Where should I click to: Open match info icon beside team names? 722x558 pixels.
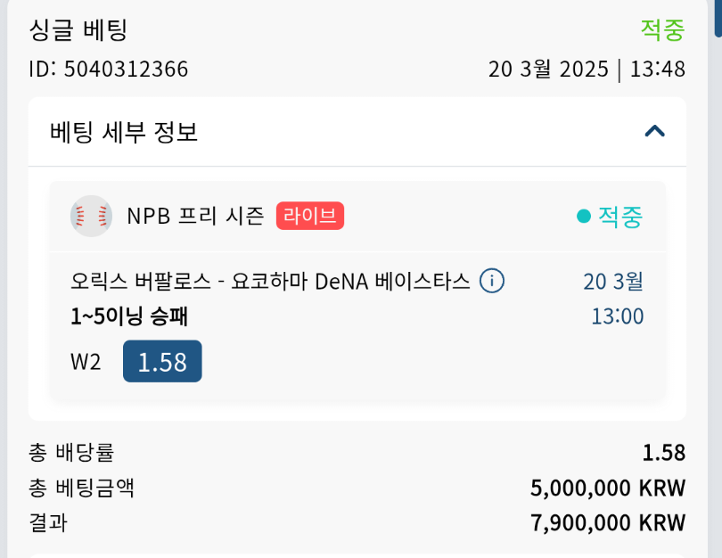492,282
